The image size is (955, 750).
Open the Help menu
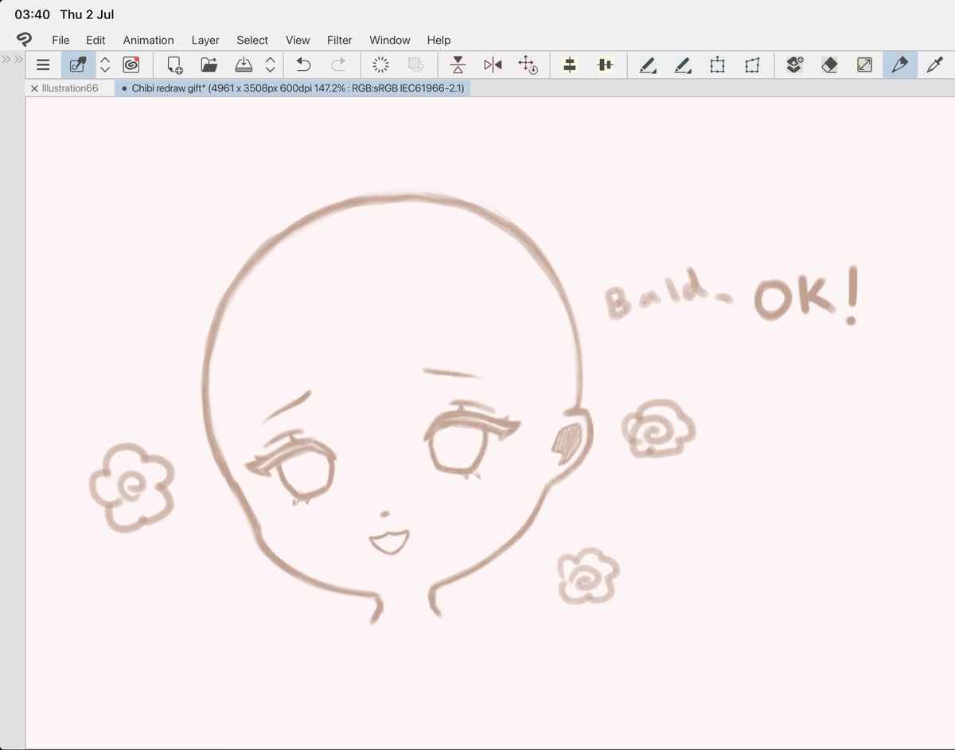point(439,40)
